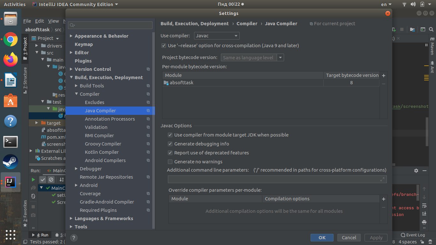
Task: Toggle show ignored tests icon in Run panel
Action: tap(51, 180)
